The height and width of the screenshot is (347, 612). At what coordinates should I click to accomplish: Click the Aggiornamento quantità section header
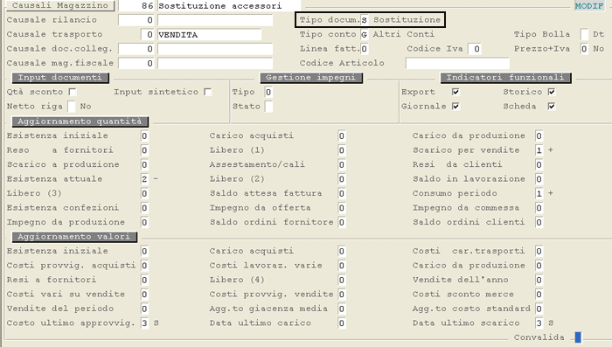coord(80,121)
